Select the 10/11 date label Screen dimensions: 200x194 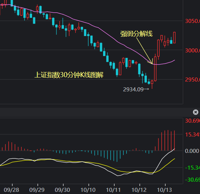tap(114, 190)
